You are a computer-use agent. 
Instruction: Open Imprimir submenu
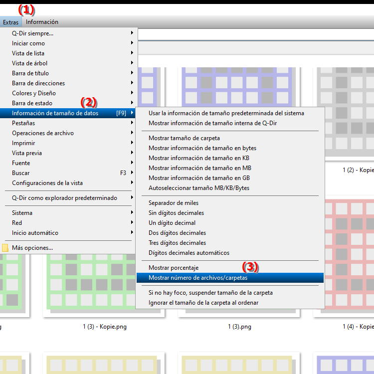coord(69,143)
